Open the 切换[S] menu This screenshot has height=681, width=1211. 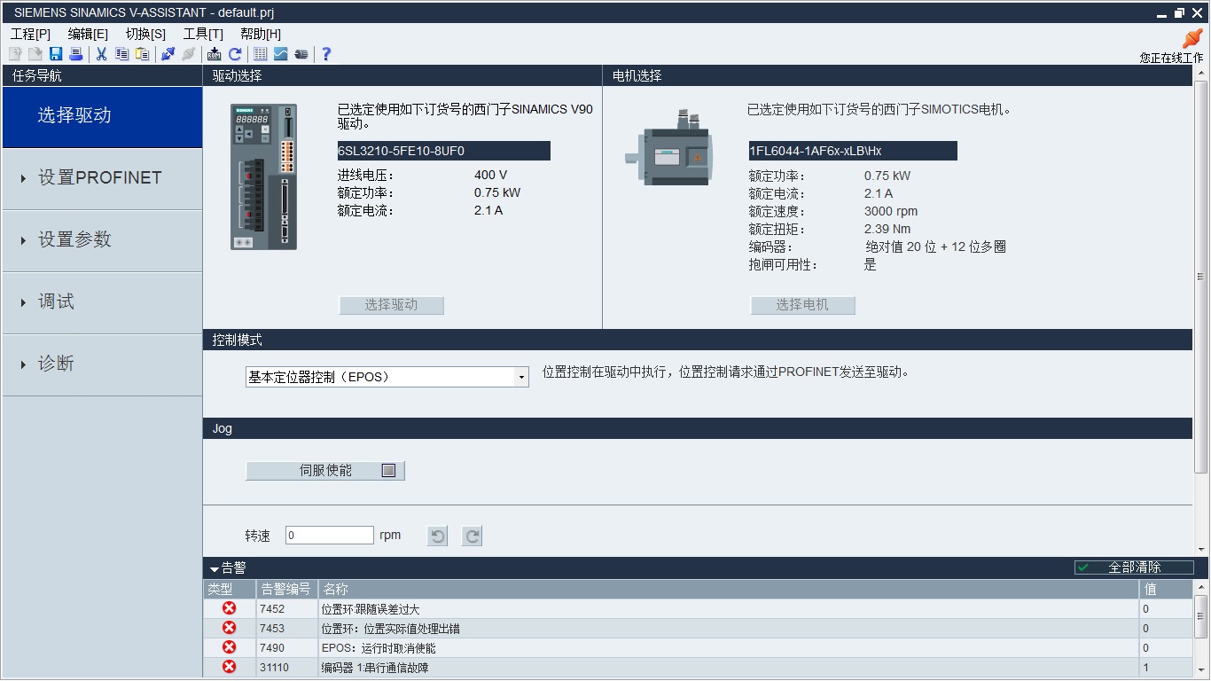point(145,34)
